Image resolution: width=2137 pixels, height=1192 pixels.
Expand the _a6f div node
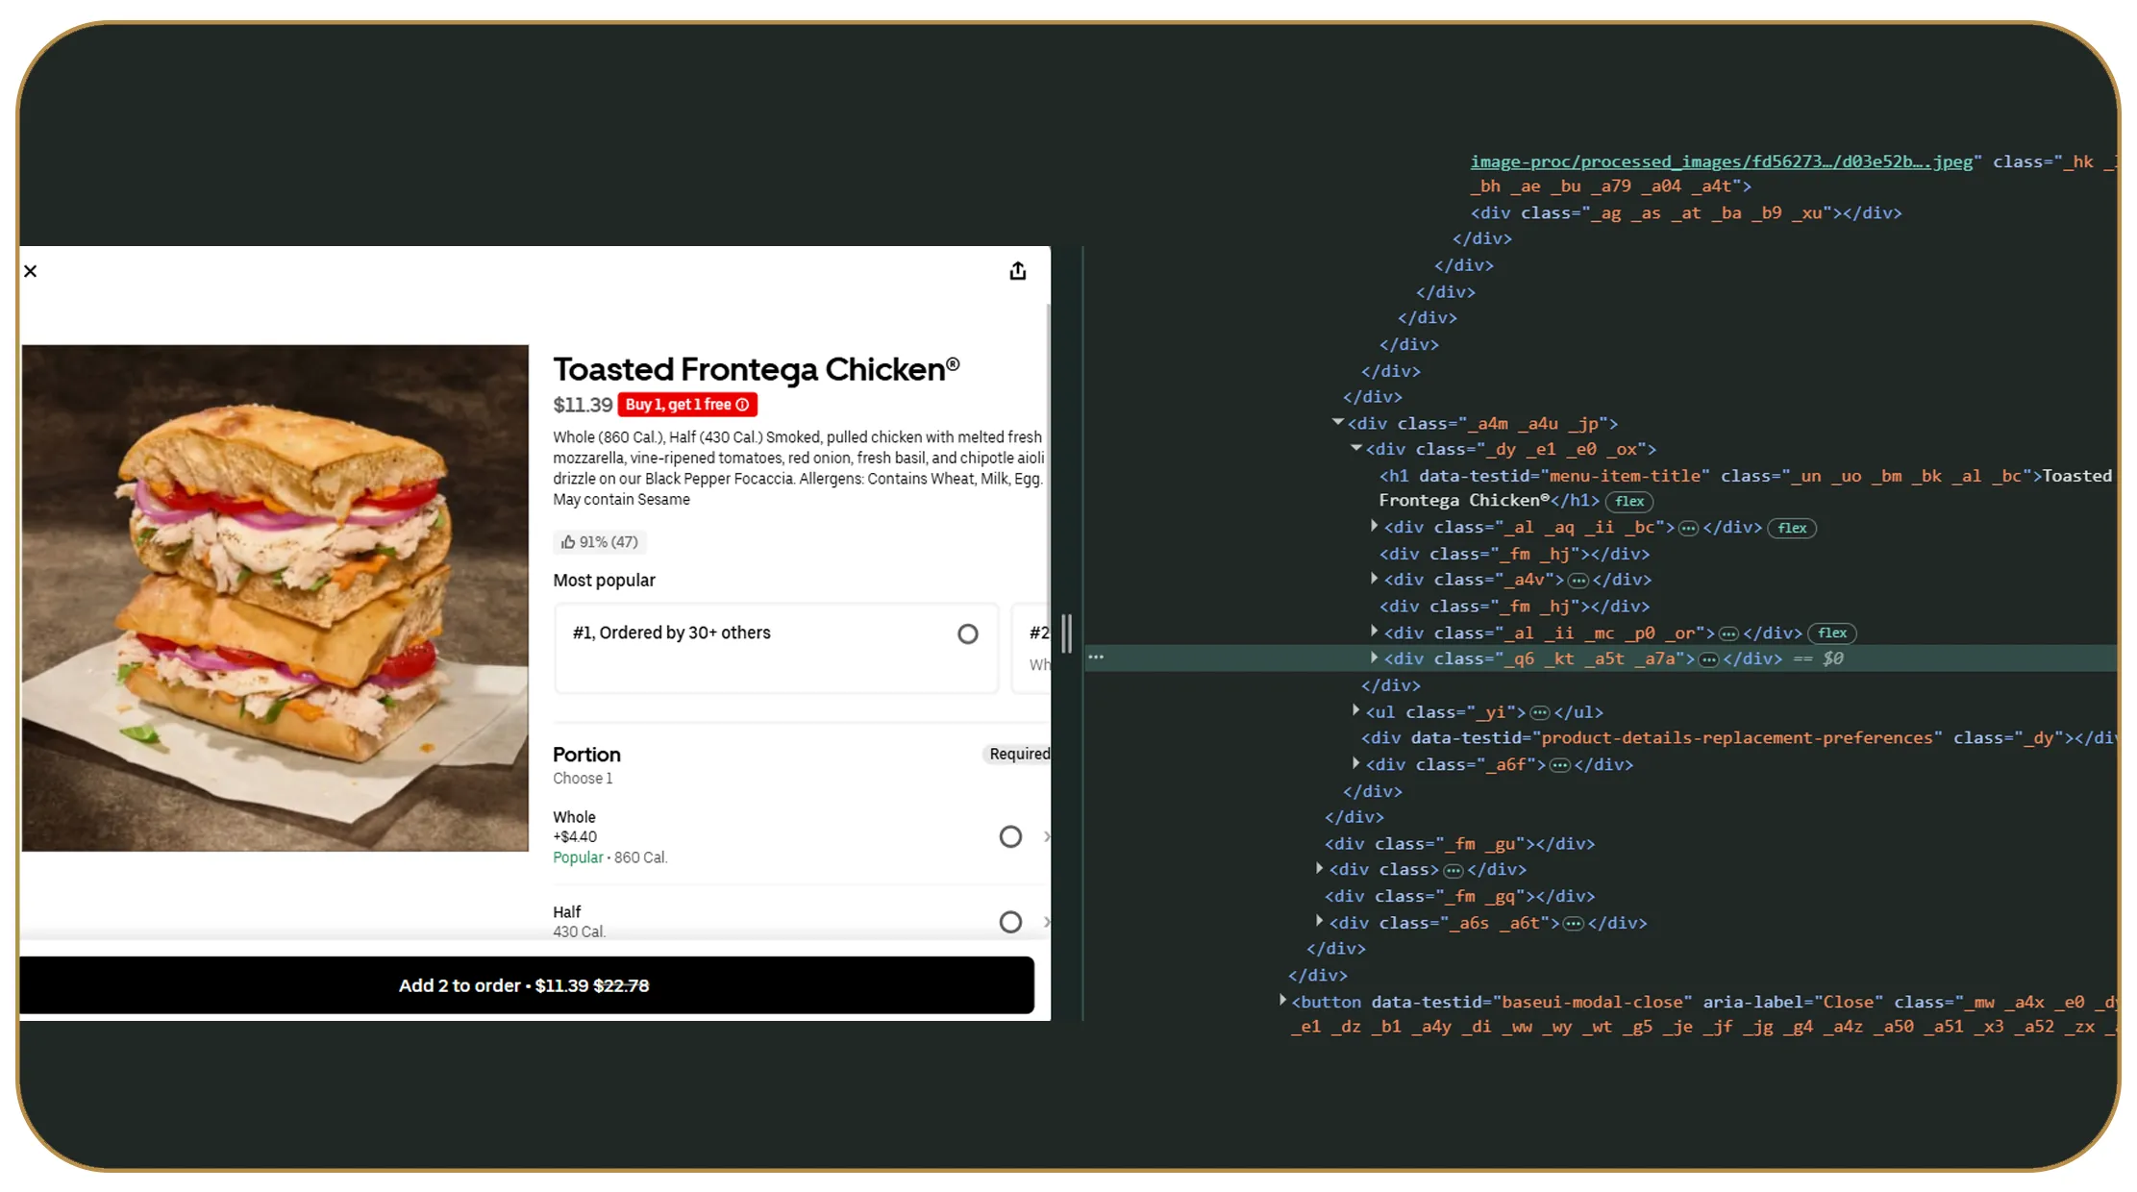[x=1355, y=763]
